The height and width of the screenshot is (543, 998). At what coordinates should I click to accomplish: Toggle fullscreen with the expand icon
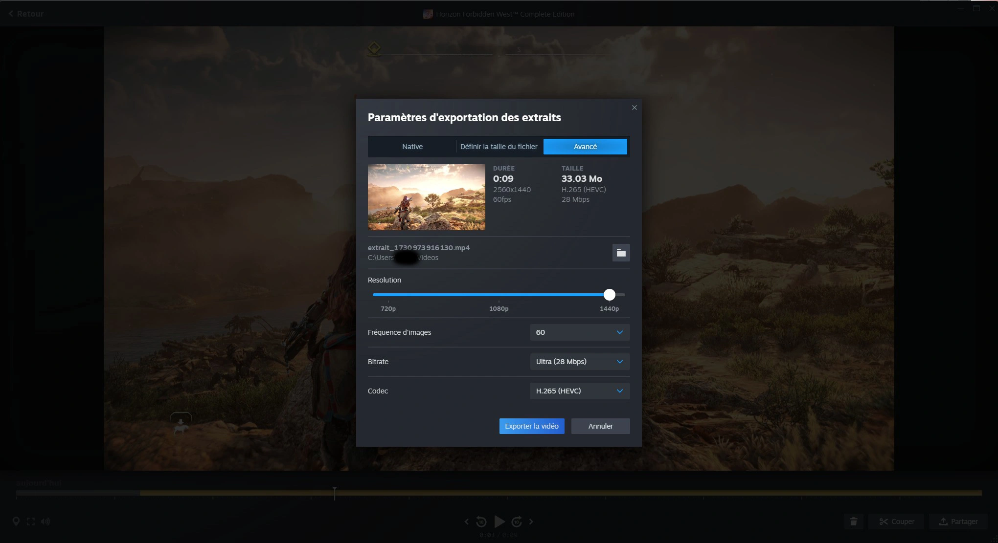tap(31, 521)
